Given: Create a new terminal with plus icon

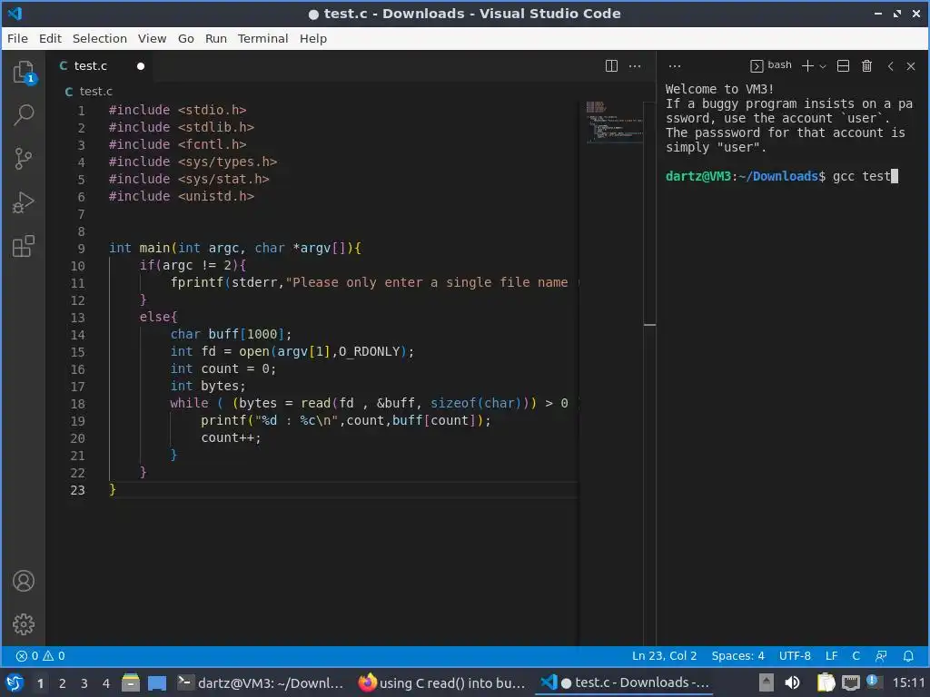Looking at the screenshot, I should [807, 65].
